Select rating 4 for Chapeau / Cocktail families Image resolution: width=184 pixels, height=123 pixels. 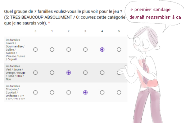(x=102, y=92)
